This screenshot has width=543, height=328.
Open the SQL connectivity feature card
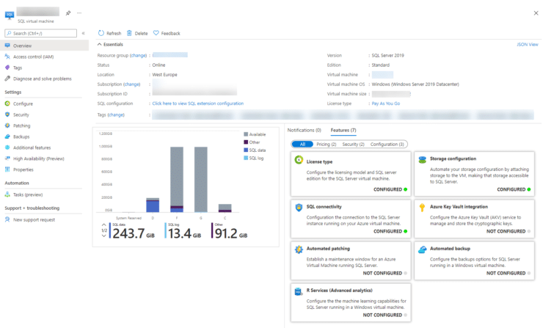point(351,219)
